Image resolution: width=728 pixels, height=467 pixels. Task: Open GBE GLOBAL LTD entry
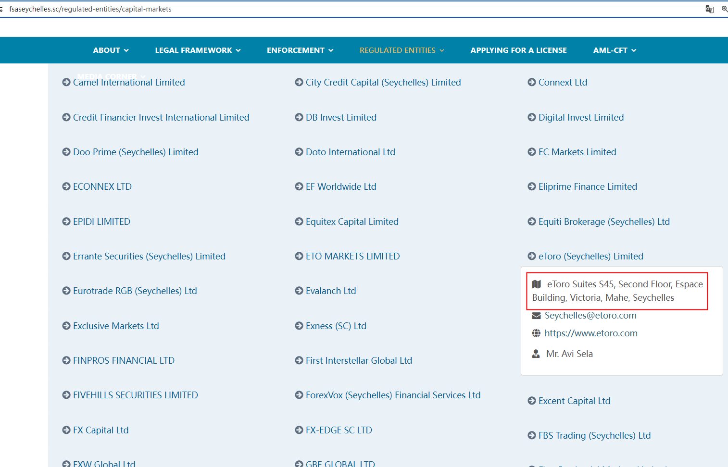340,464
